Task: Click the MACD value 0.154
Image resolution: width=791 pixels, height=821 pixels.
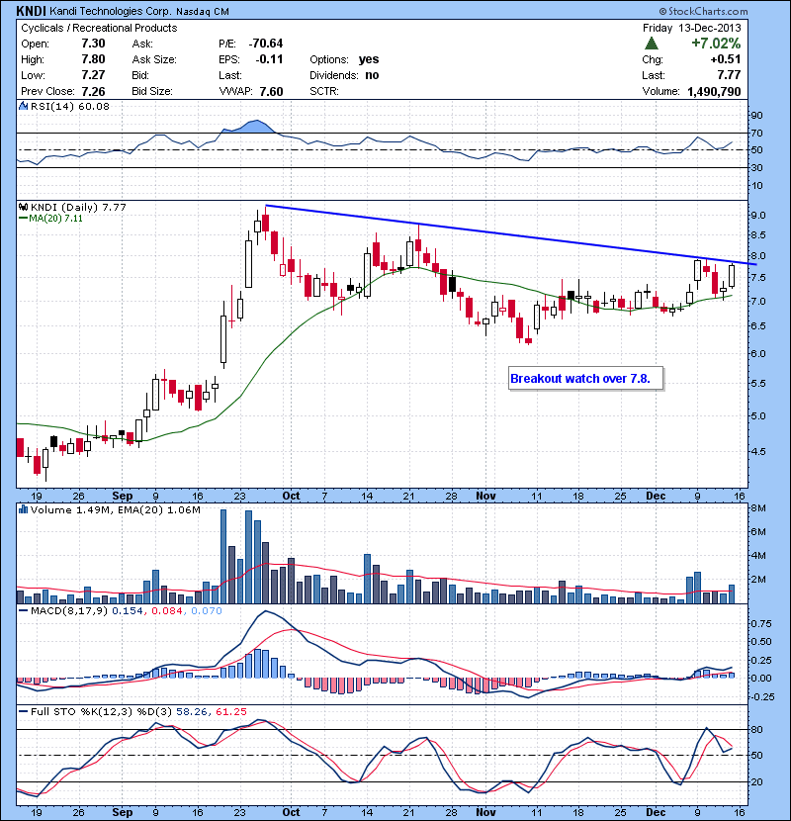Action: coord(128,610)
